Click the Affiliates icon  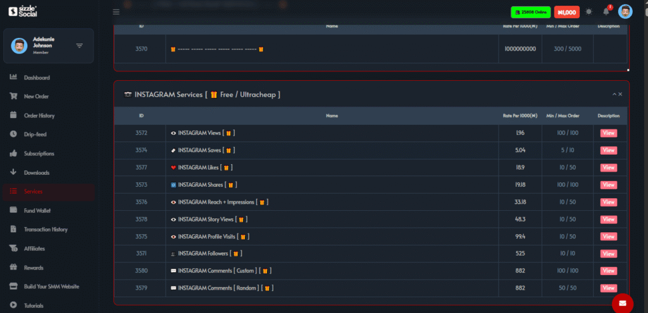pyautogui.click(x=13, y=249)
